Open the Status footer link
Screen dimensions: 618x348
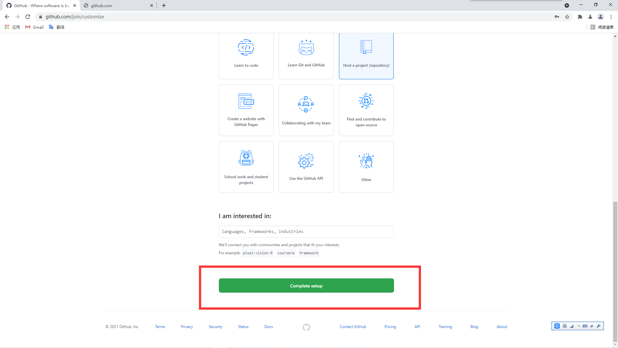pos(243,327)
